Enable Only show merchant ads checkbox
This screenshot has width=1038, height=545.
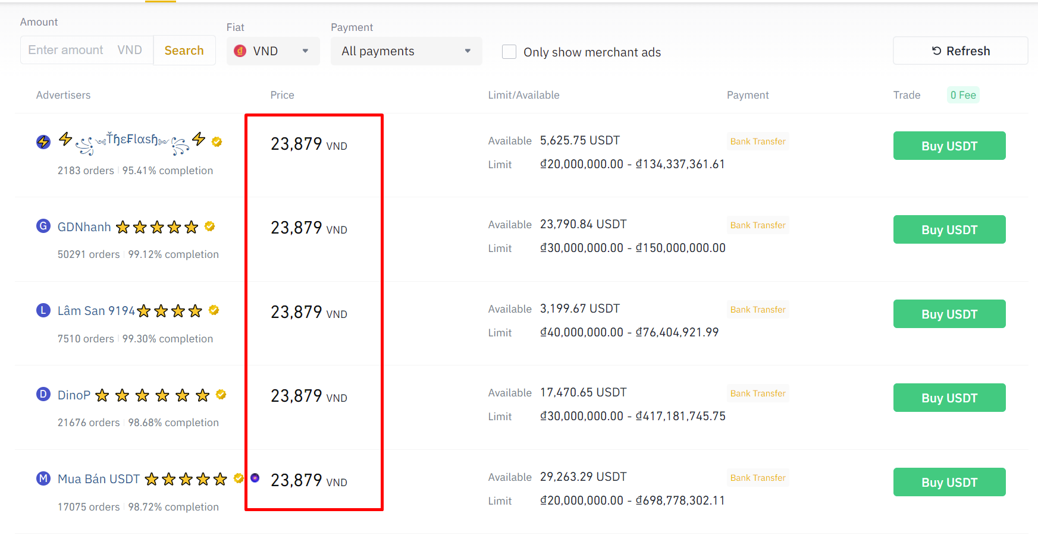509,52
